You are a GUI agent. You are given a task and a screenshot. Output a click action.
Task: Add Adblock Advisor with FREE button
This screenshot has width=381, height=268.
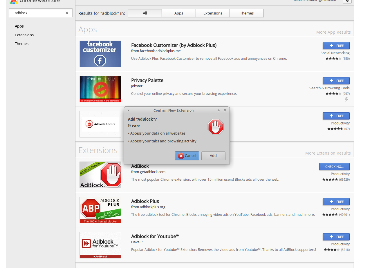tap(336, 116)
